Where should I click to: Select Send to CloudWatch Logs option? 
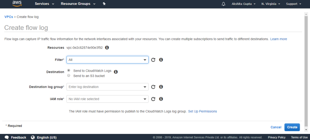pyautogui.click(x=69, y=70)
